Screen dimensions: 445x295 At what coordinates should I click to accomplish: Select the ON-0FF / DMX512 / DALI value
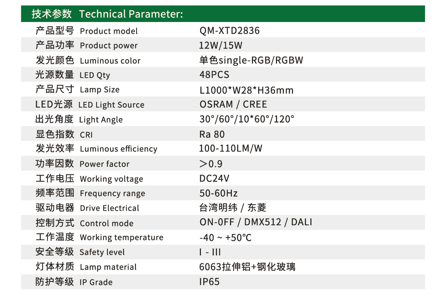(256, 223)
